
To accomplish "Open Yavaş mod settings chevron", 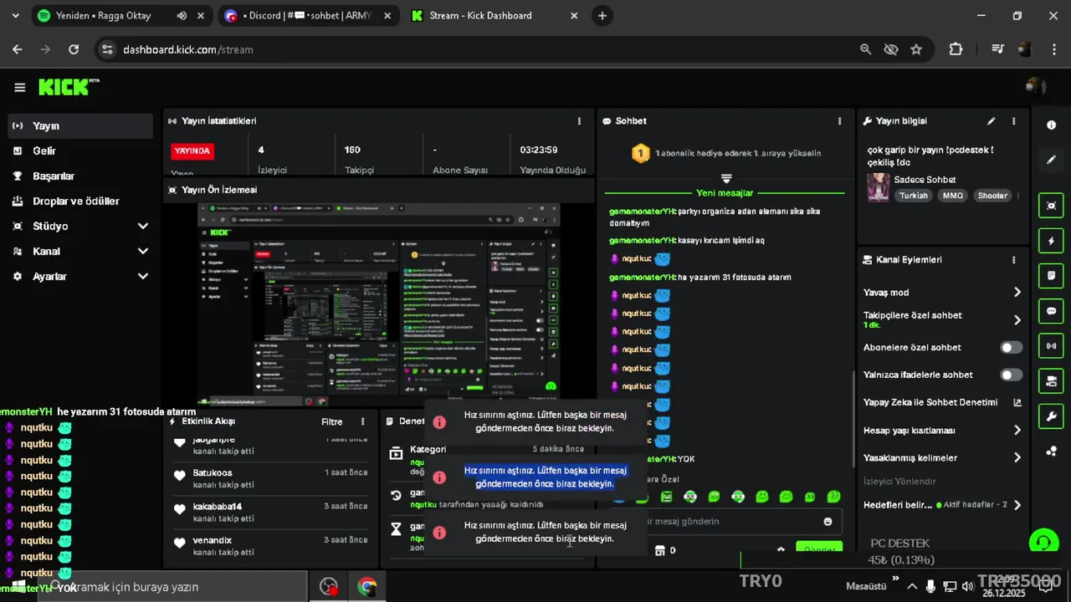I will coord(1017,293).
